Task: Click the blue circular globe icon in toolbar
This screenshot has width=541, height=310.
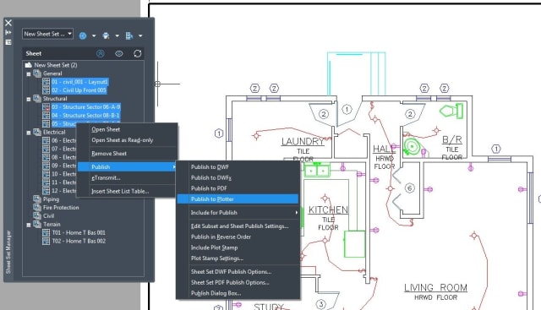Action: 83,35
